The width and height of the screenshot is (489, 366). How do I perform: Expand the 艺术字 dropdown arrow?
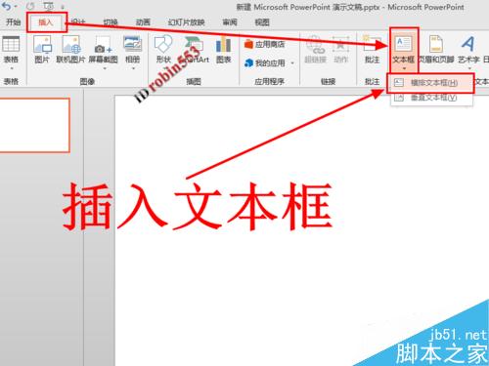pos(469,68)
